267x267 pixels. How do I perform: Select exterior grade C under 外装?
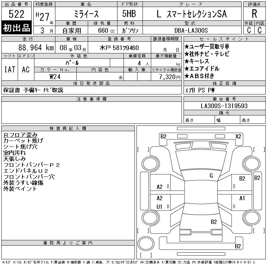(249, 30)
